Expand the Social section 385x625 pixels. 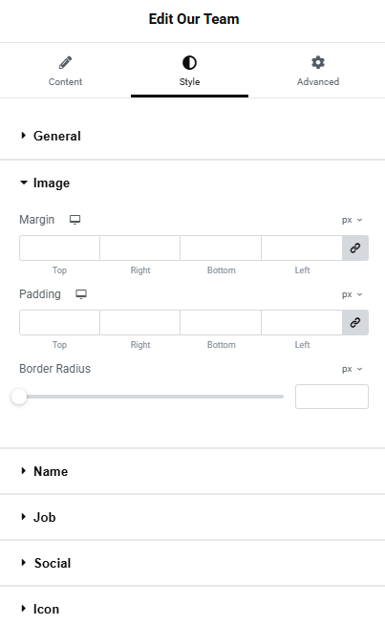click(46, 563)
